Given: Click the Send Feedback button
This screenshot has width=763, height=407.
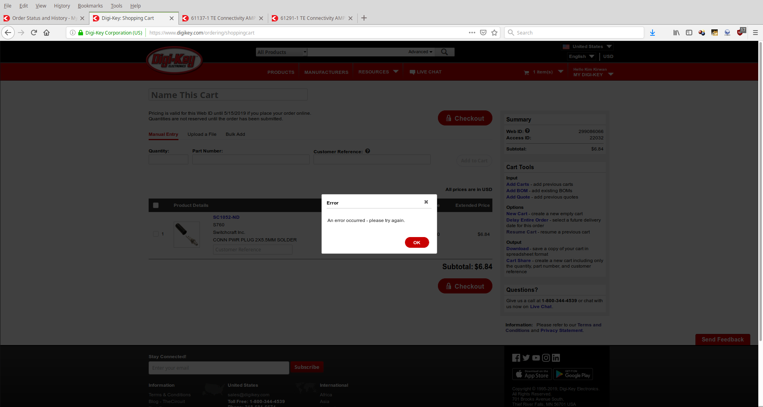Looking at the screenshot, I should [x=722, y=339].
